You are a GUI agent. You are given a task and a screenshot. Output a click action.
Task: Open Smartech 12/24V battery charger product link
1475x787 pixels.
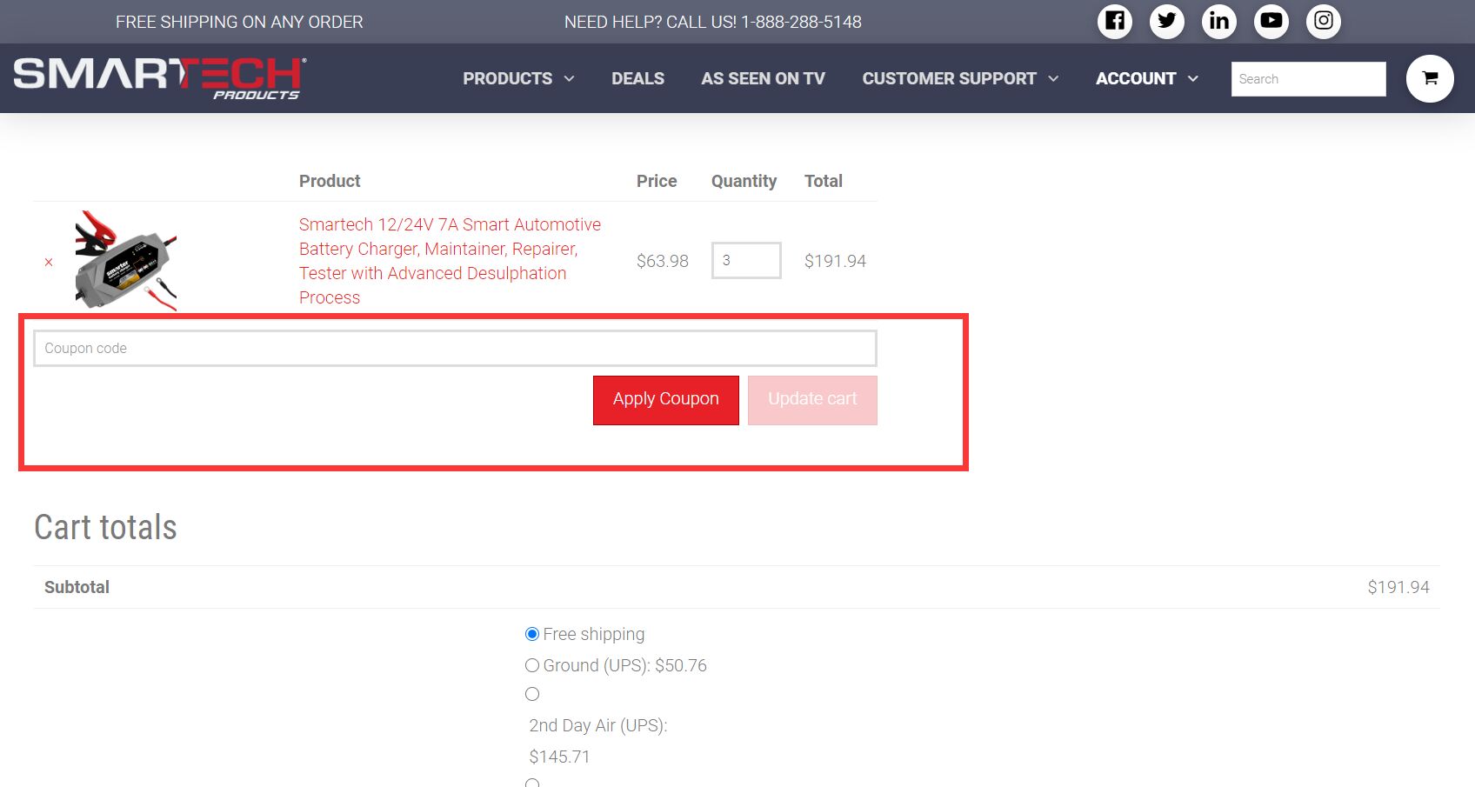450,261
